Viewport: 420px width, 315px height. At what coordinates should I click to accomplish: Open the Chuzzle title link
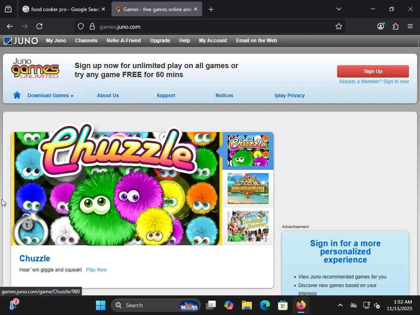pyautogui.click(x=34, y=258)
